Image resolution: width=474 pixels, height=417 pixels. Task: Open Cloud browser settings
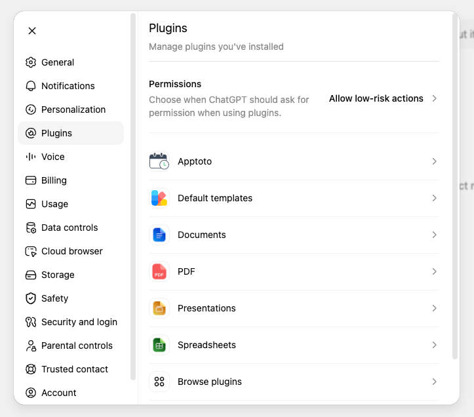tap(71, 251)
